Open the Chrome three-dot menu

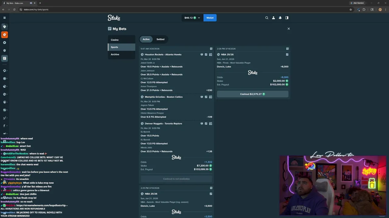tap(386, 9)
